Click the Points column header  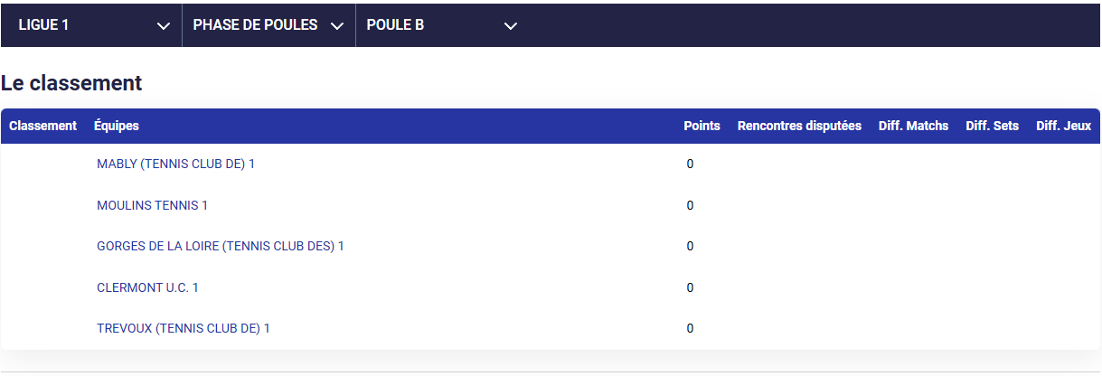tap(702, 126)
